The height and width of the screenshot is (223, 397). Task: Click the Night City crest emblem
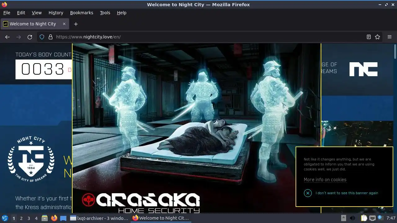(x=31, y=160)
